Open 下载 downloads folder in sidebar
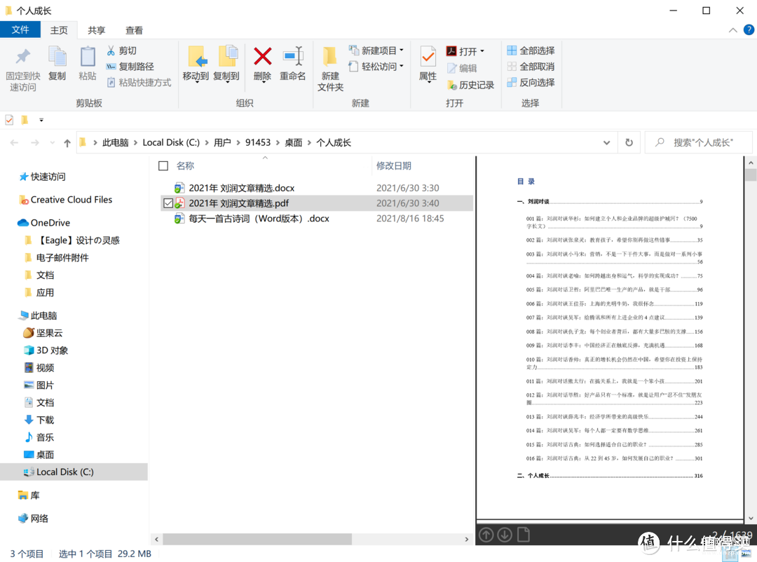Viewport: 757px width, 562px height. [x=46, y=420]
